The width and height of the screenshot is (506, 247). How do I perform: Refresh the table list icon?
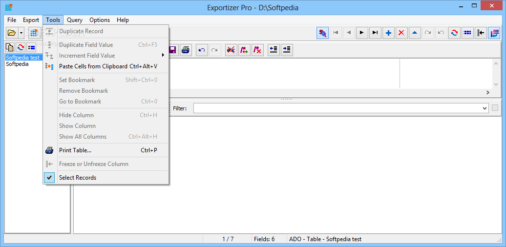click(21, 47)
